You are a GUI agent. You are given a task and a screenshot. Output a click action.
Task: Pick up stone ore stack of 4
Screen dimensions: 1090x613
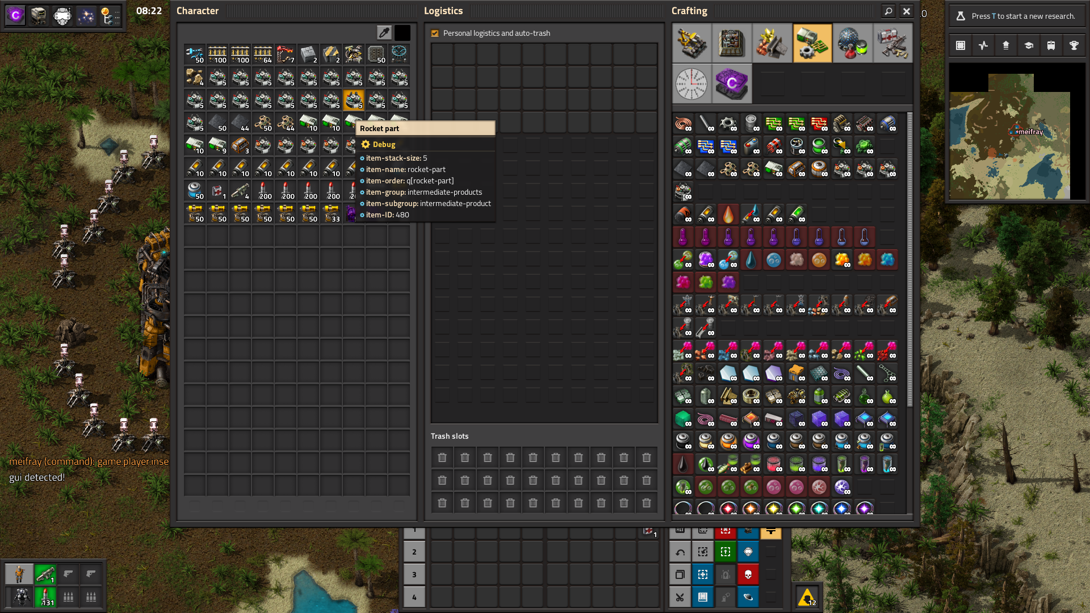click(x=195, y=78)
